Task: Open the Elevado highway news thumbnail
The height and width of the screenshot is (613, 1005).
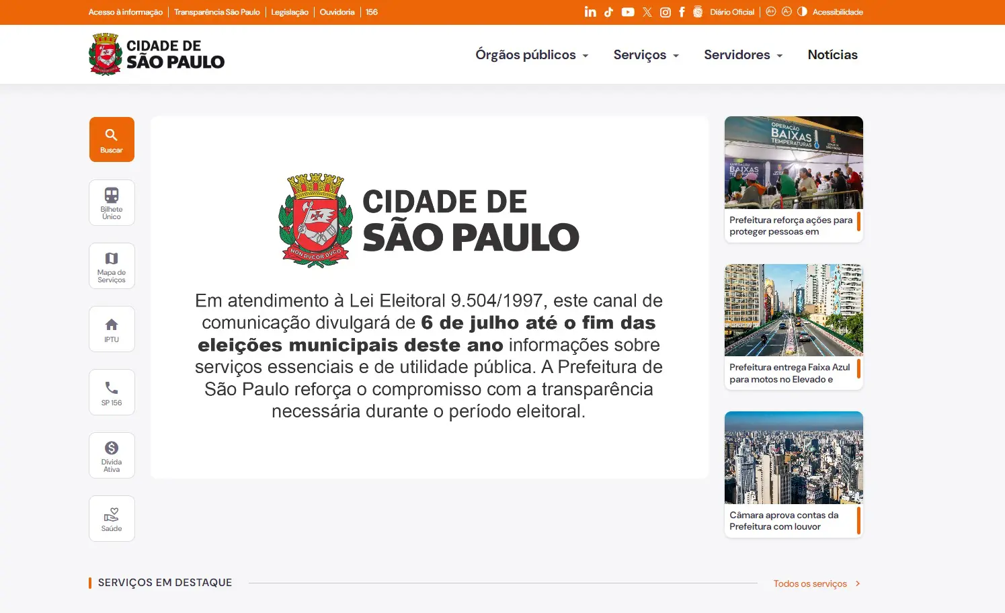Action: [x=794, y=310]
